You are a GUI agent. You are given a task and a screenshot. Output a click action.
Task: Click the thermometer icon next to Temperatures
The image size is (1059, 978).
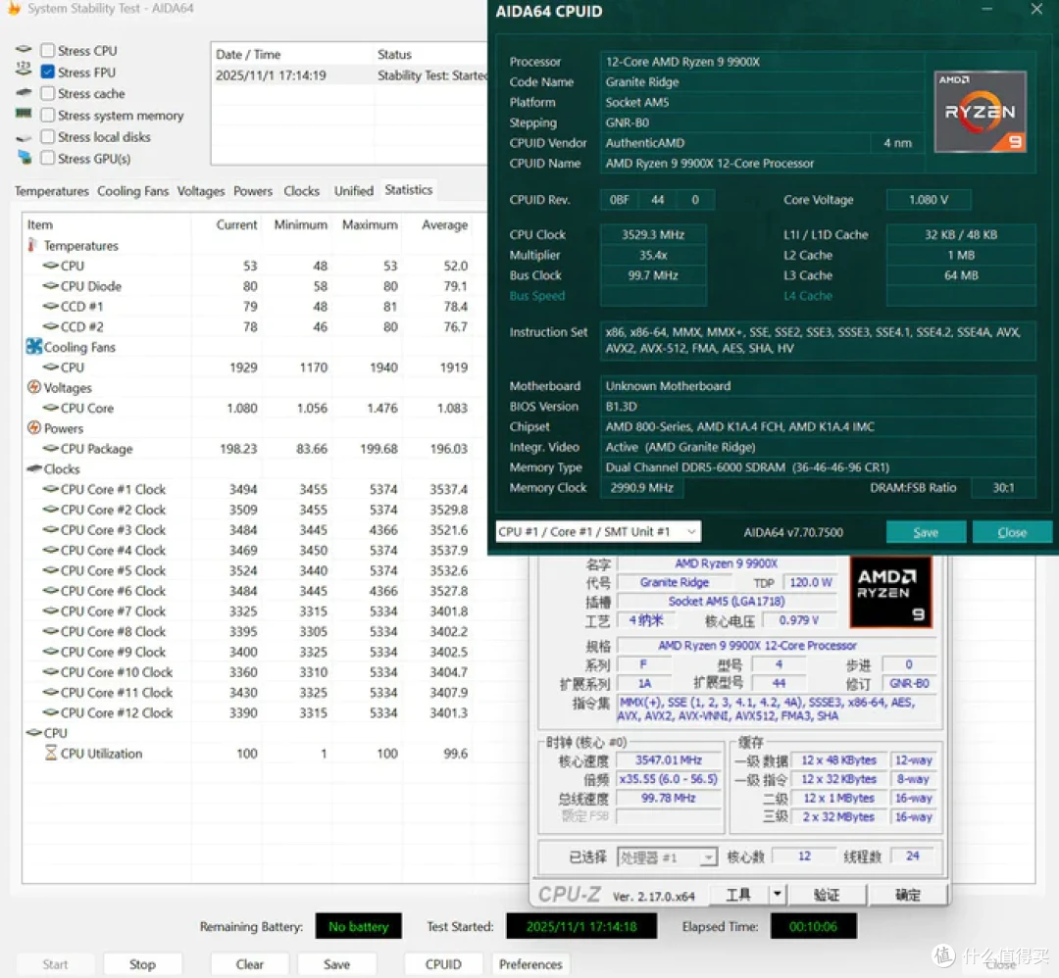31,245
